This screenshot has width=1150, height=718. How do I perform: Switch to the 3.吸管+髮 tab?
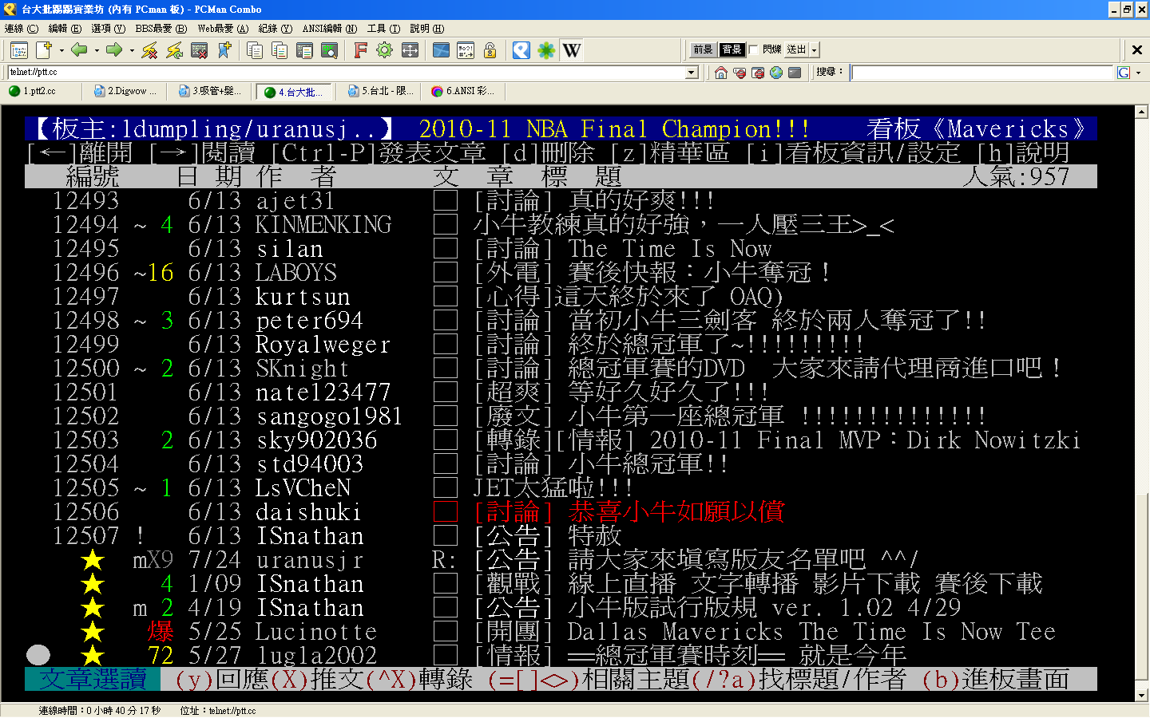(210, 91)
